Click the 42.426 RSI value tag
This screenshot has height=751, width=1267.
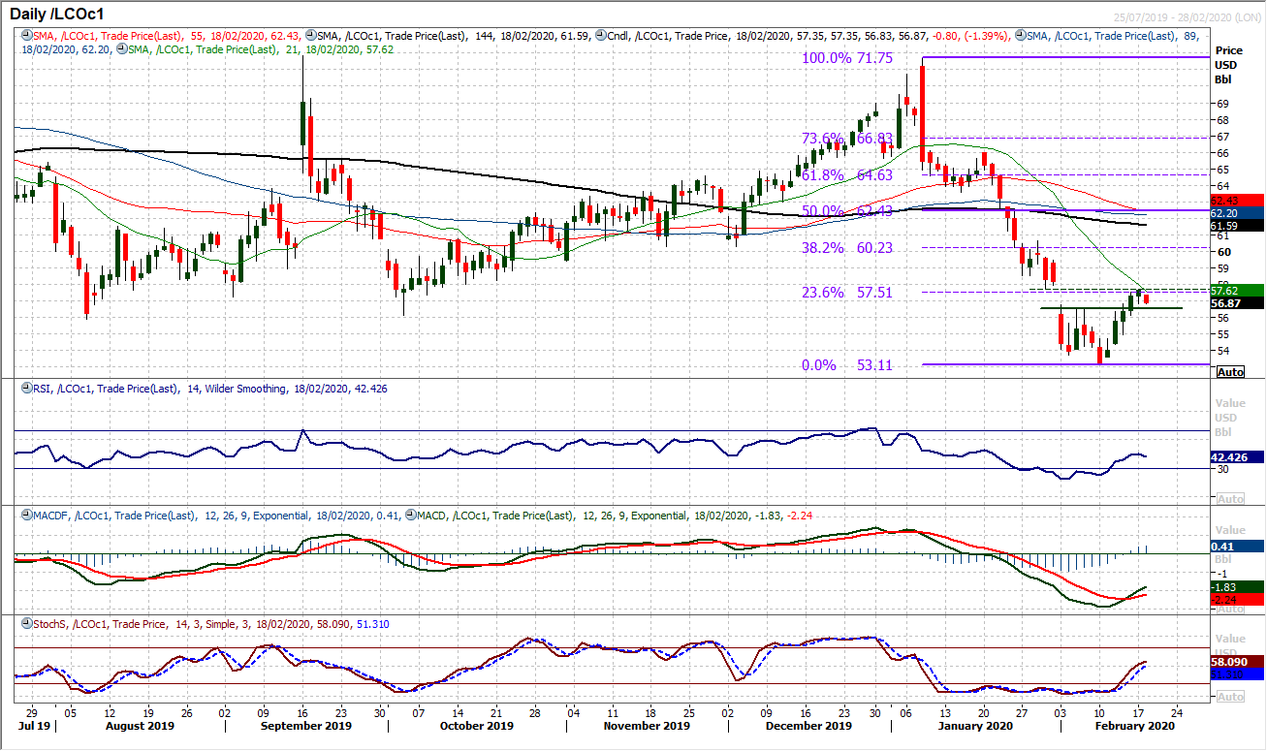[x=1239, y=454]
